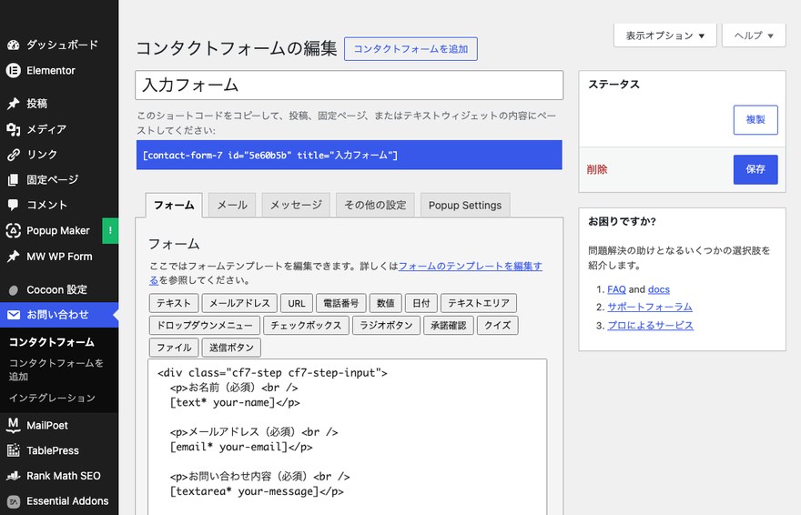Switch to the メール tab
Image resolution: width=801 pixels, height=515 pixels.
(x=232, y=206)
